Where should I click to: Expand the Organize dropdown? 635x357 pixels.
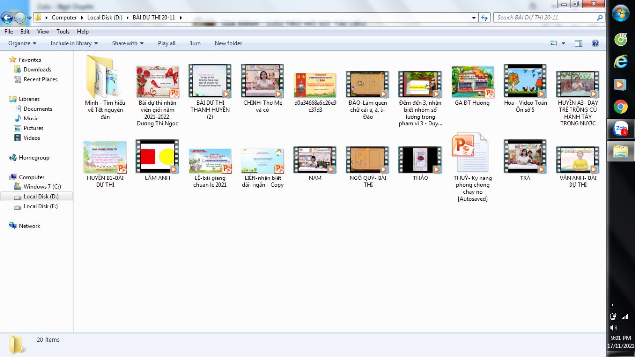(22, 44)
